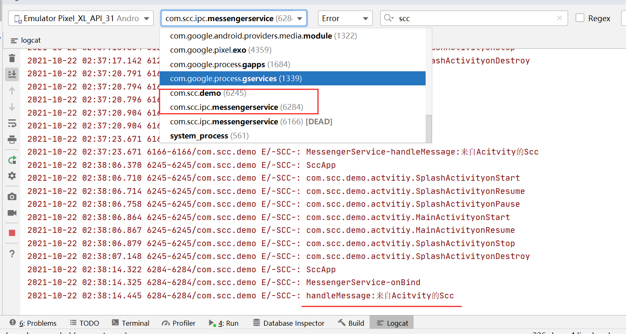Select com.scc.ipc.messengerservice (6284) process
This screenshot has height=334, width=626.
tap(292, 107)
